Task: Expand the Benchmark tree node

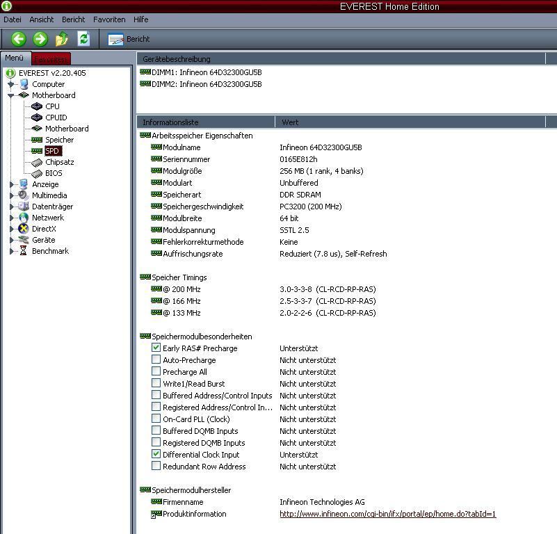Action: (x=11, y=251)
